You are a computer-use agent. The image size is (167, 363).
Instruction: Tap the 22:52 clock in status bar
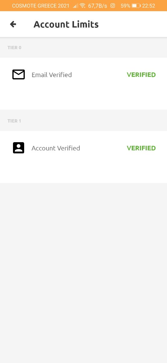[x=149, y=6]
